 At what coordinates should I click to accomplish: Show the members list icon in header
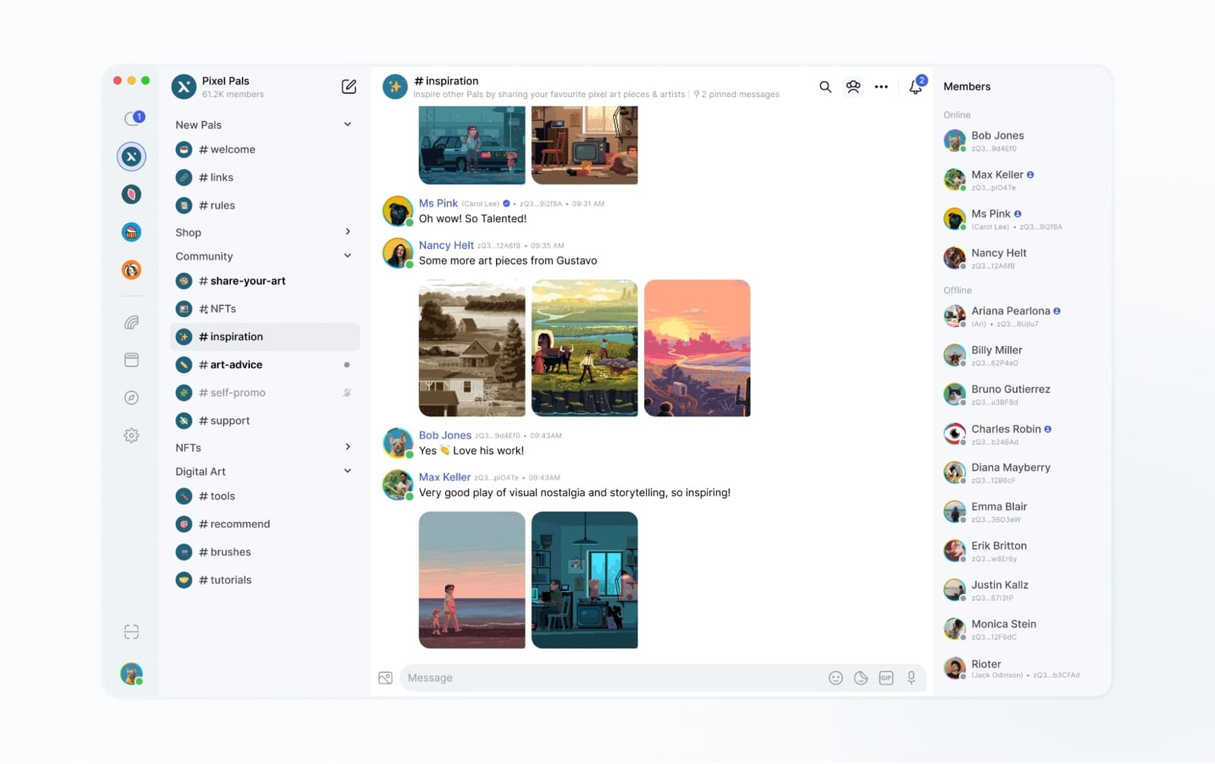pos(853,86)
